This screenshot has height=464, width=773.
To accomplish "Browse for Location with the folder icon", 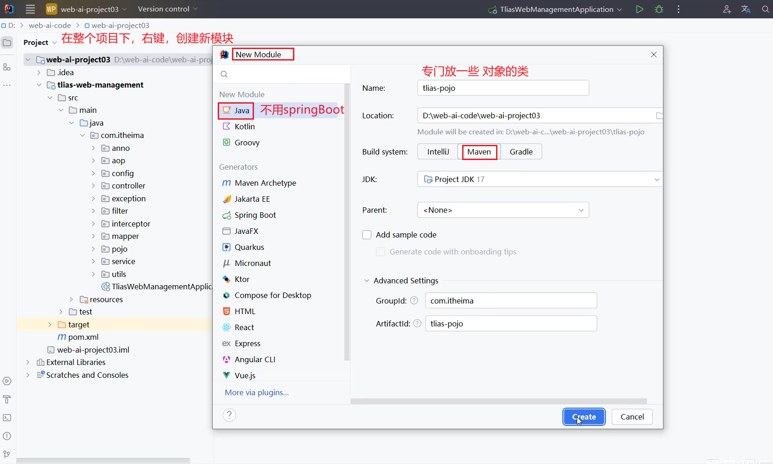I will click(x=659, y=116).
